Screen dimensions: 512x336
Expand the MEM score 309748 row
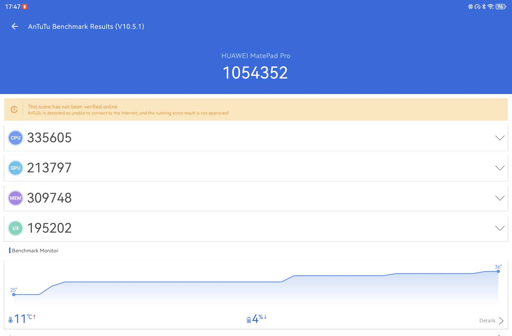click(256, 198)
